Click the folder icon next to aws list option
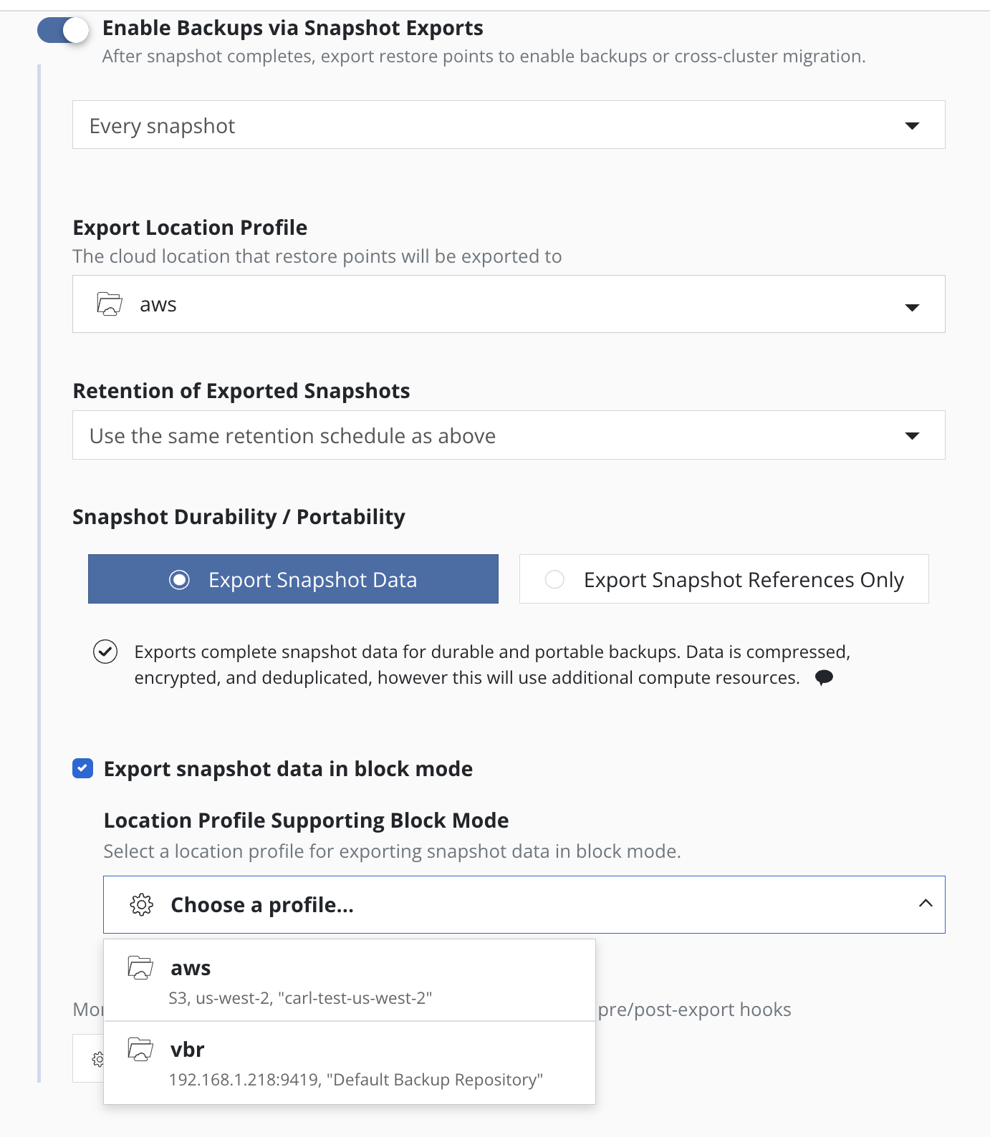The height and width of the screenshot is (1137, 990). pos(140,967)
